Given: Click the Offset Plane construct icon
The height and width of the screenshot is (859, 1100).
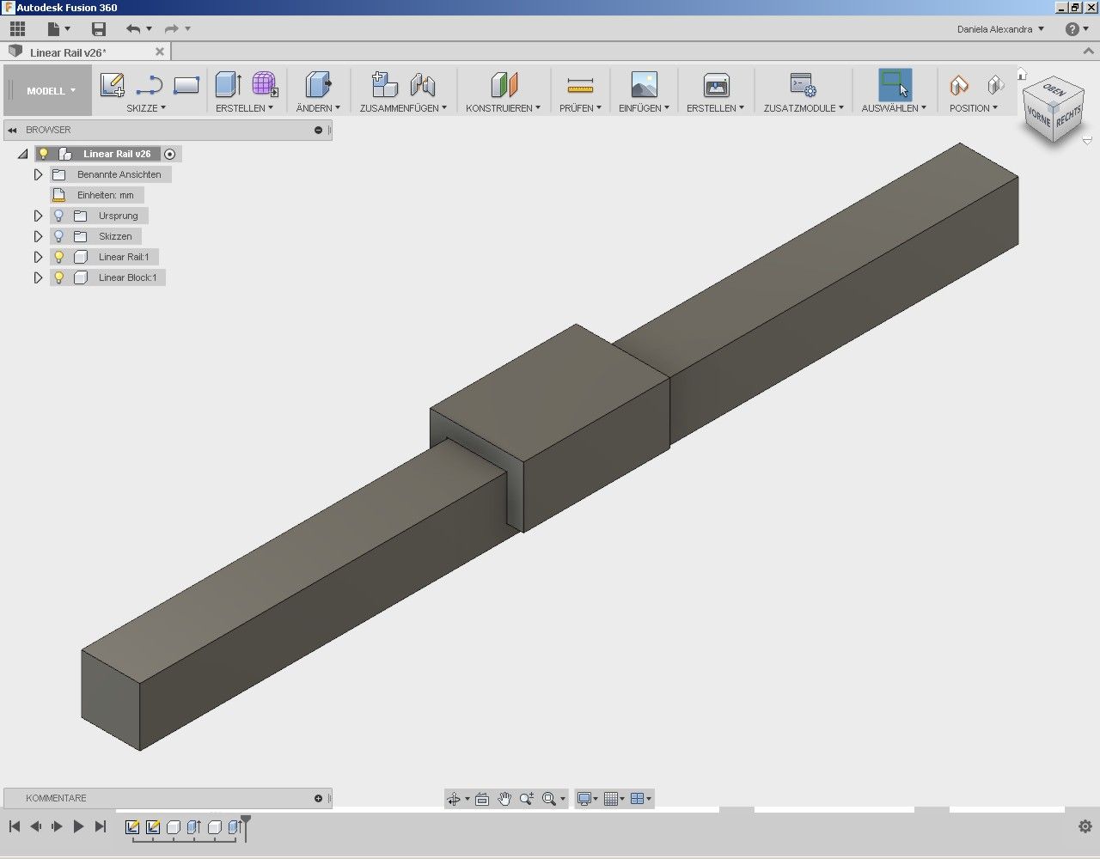Looking at the screenshot, I should point(504,84).
